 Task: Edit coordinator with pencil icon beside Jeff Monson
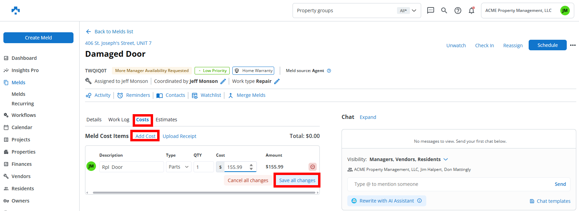[223, 82]
